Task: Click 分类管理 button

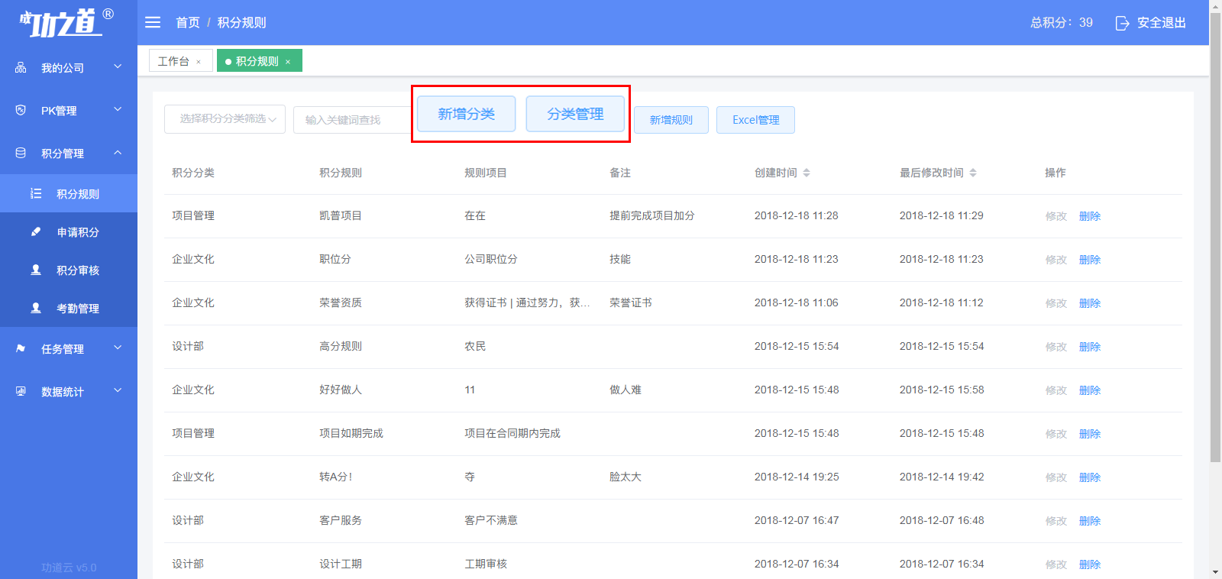Action: click(575, 114)
